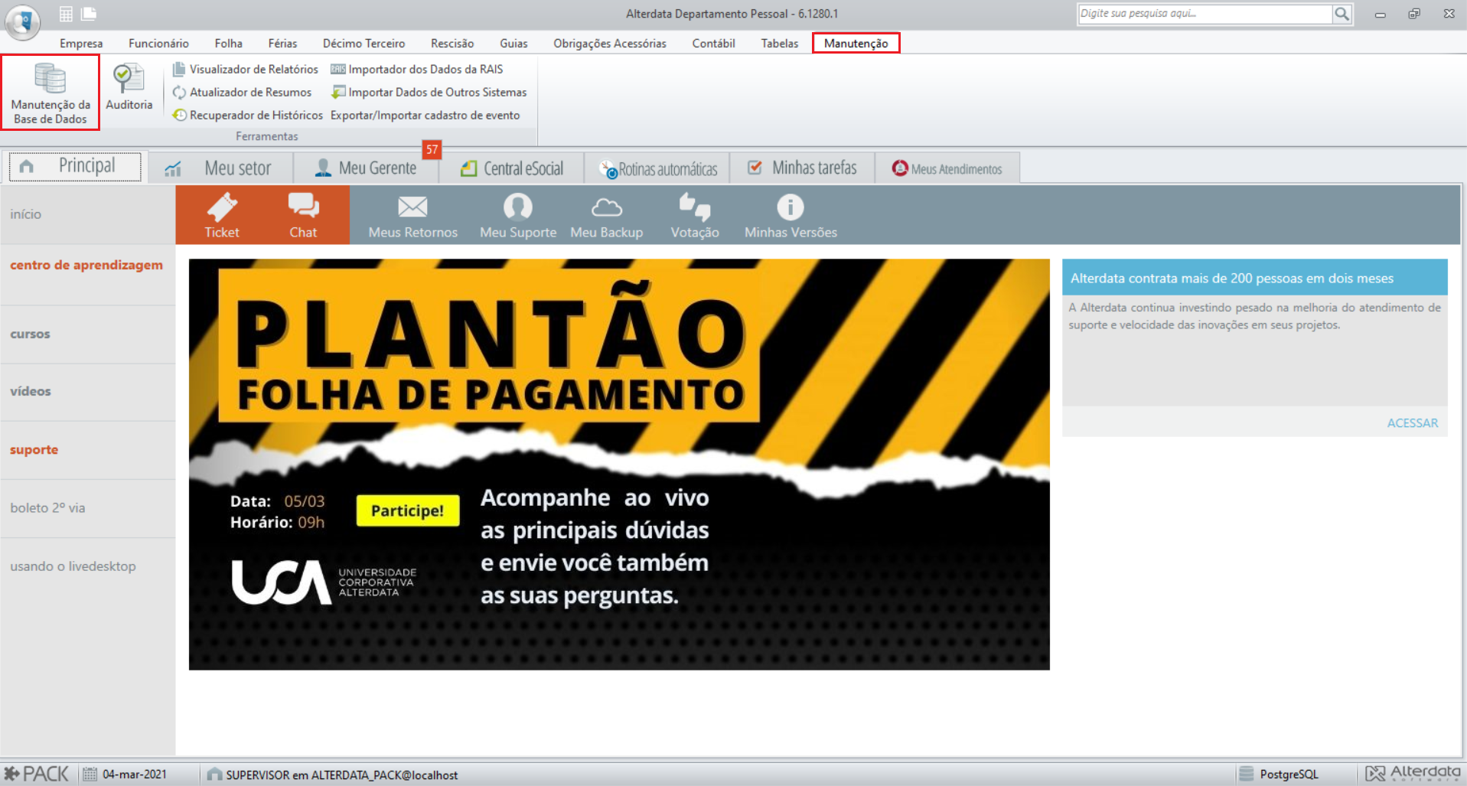Click vídeos in the sidebar

(x=31, y=391)
